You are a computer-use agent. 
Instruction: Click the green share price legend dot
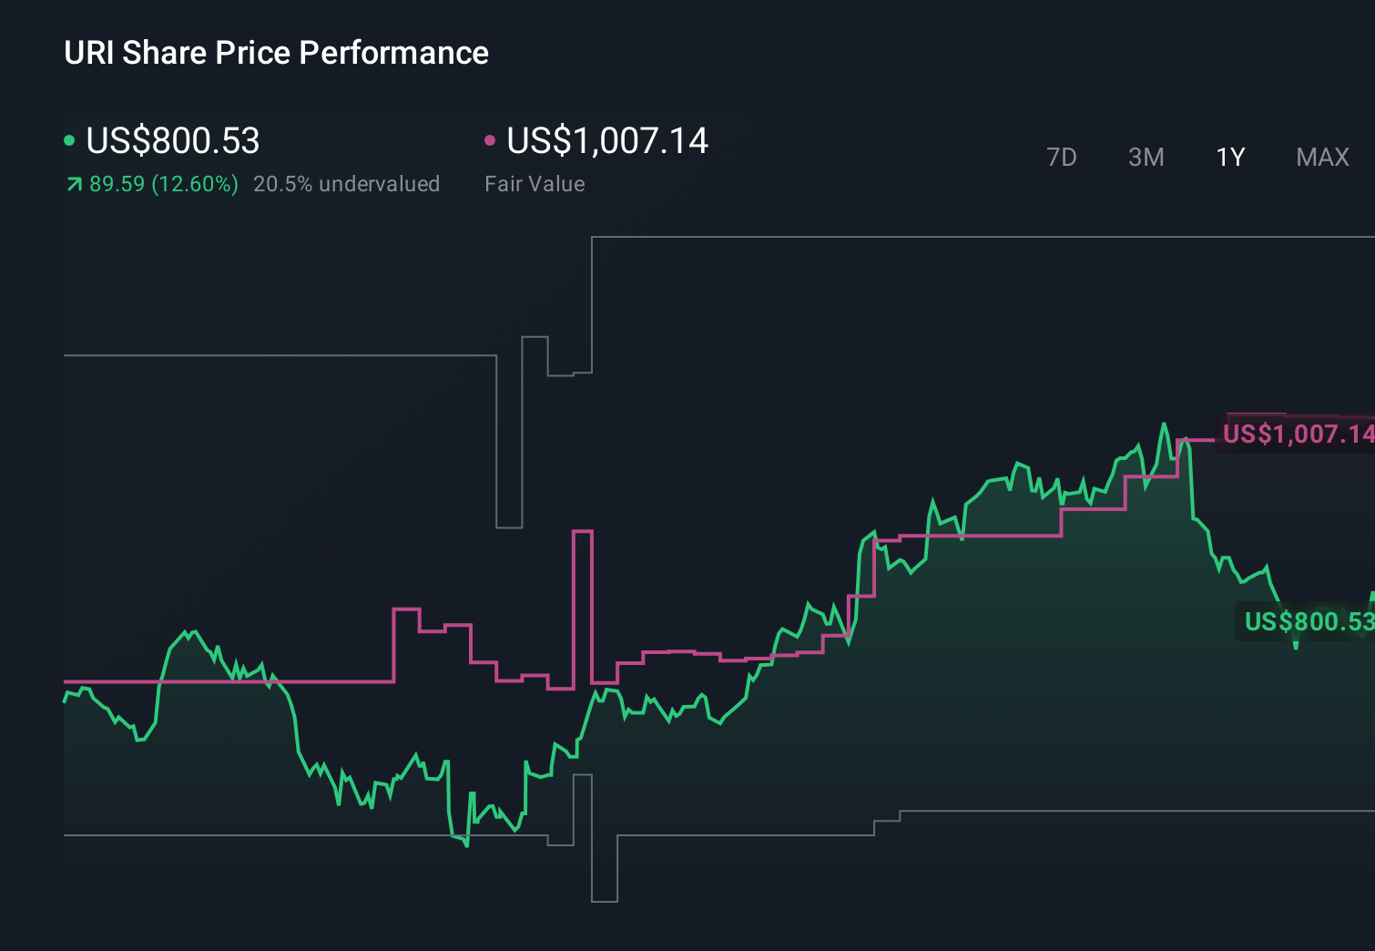pyautogui.click(x=69, y=139)
